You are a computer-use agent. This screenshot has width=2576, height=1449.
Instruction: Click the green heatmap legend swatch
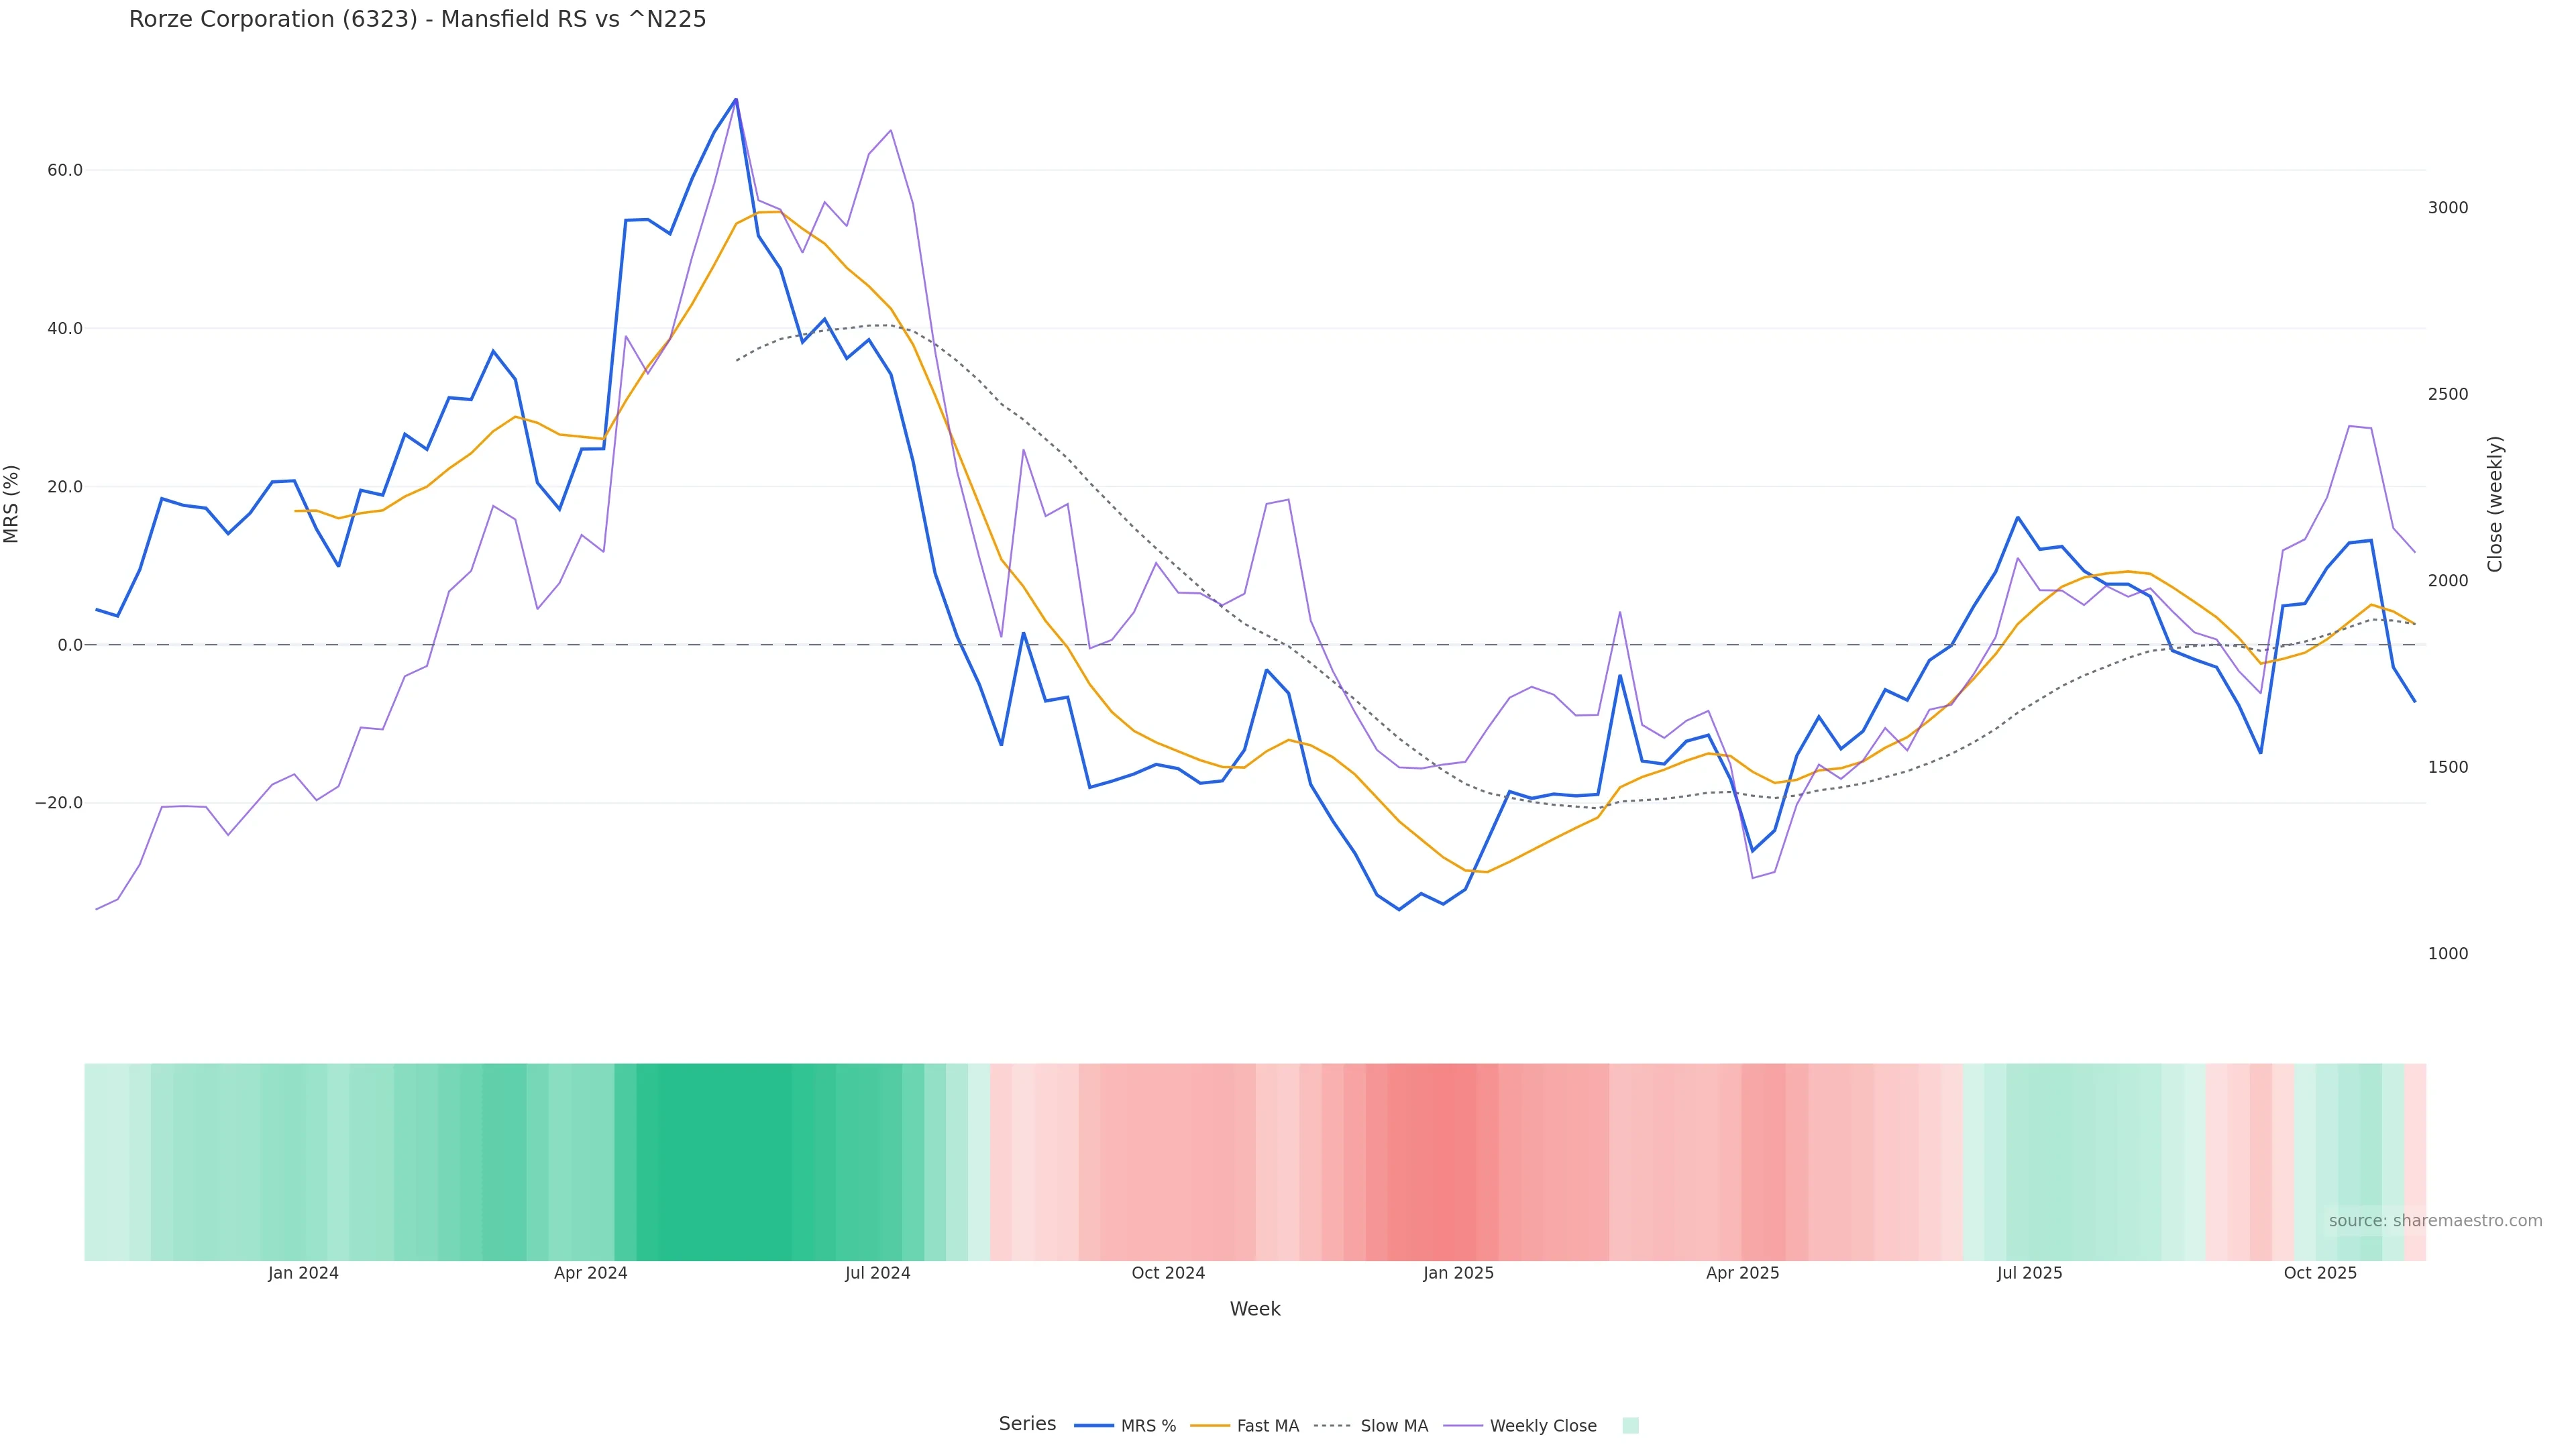point(1630,1426)
